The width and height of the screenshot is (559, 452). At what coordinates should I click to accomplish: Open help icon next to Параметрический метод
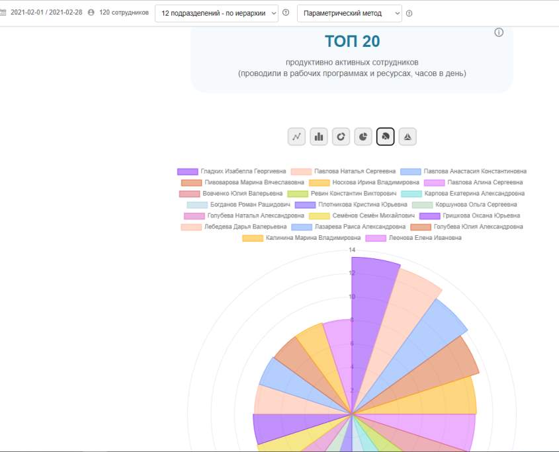point(409,13)
